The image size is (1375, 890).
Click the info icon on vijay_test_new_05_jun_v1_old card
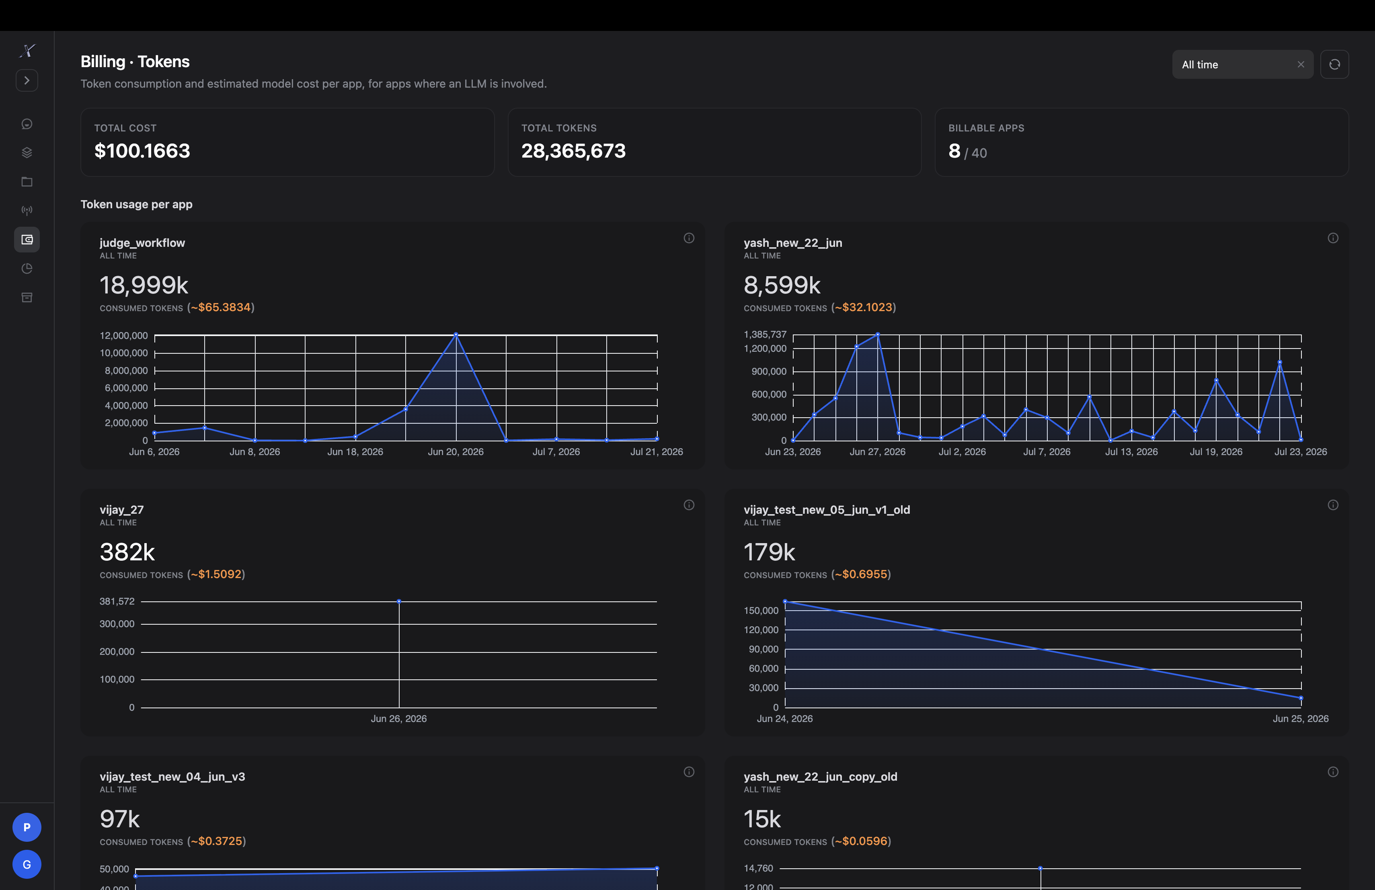(1333, 505)
